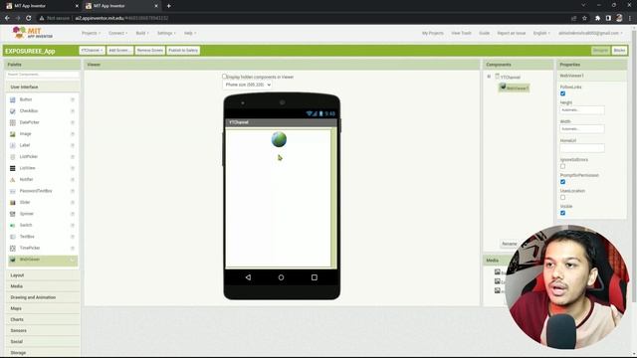
Task: Uncheck the FollowLinks property
Action: click(x=562, y=93)
